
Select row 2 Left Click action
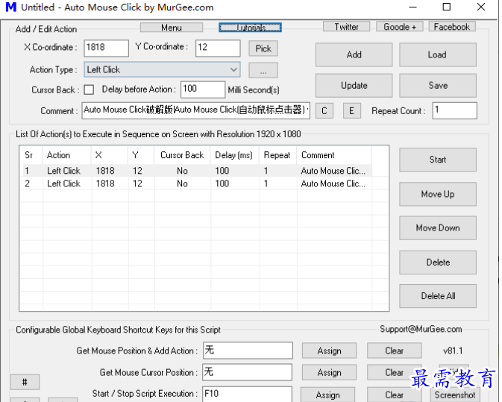pos(196,183)
